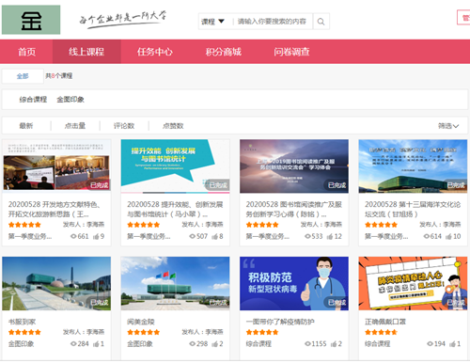Sort courses by 评论数
This screenshot has width=470, height=363.
(x=124, y=126)
